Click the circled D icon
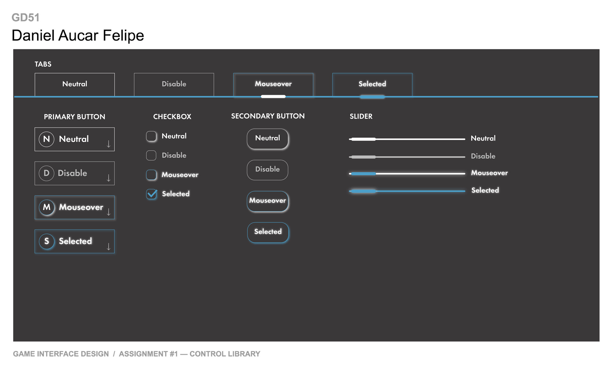 click(x=47, y=173)
